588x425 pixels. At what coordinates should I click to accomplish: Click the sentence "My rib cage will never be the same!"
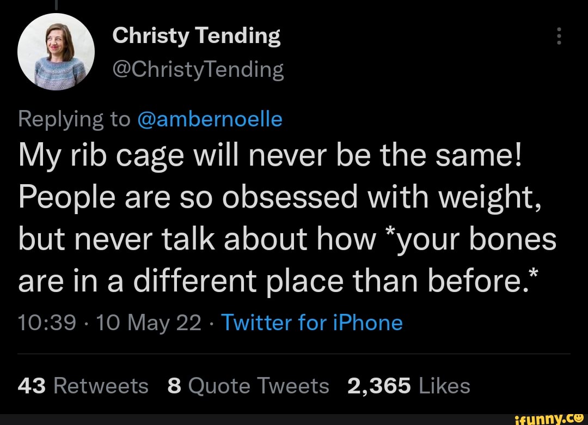[x=270, y=154]
